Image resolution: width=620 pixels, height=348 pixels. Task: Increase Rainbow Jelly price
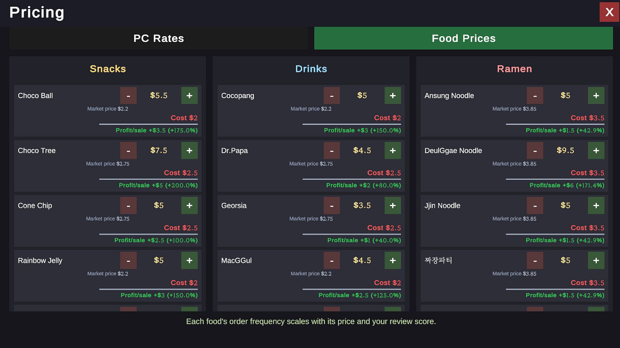click(x=189, y=260)
